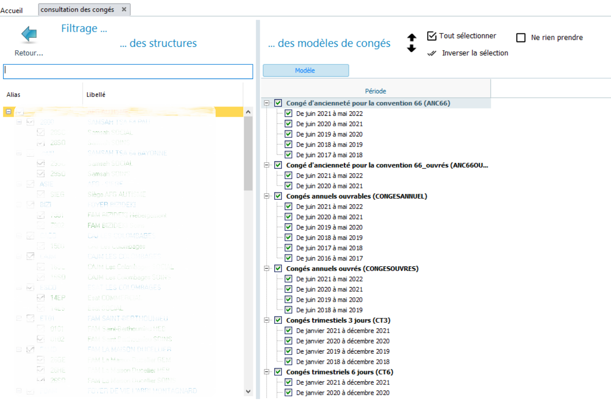
Task: Select De juin 2016 à mai 2017 row
Action: (x=329, y=258)
